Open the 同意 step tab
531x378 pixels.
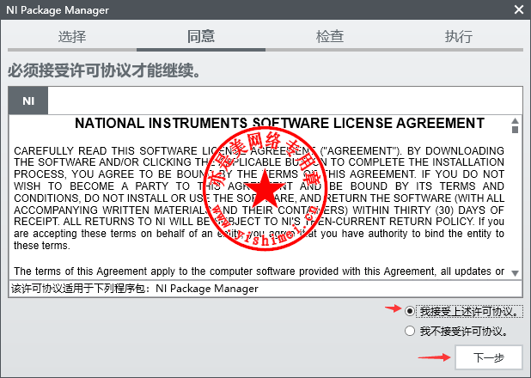pos(201,37)
